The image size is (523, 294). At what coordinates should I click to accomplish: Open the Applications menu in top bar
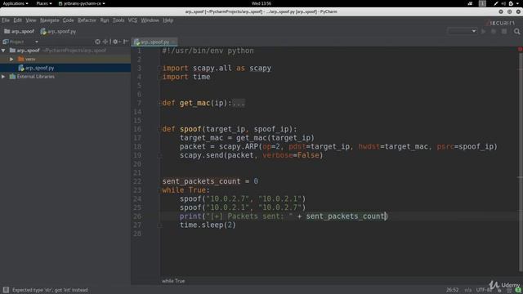[x=16, y=3]
